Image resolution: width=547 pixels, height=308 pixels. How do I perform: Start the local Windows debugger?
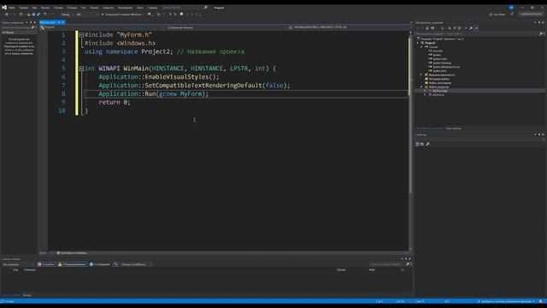pyautogui.click(x=122, y=15)
